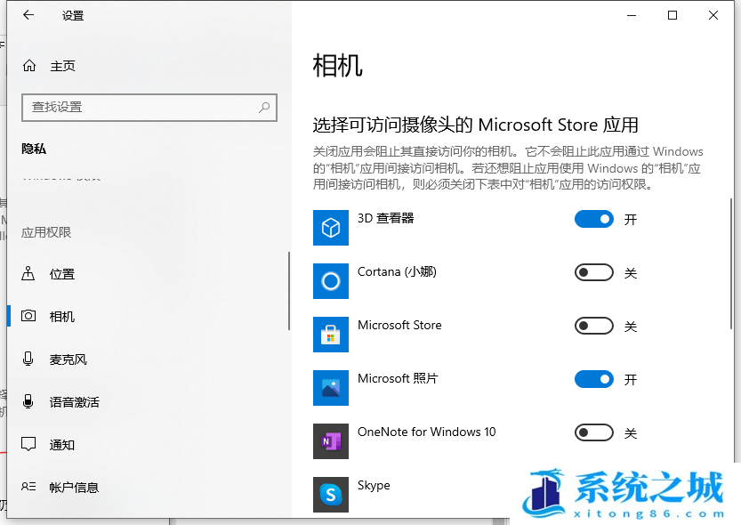Click the 麦克风 microphone icon
The image size is (741, 525).
coord(28,359)
